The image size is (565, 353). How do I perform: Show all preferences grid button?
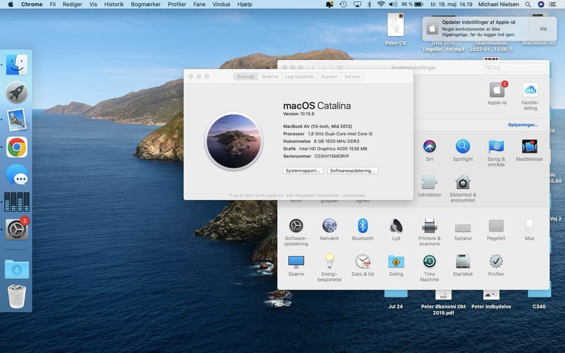(340, 67)
